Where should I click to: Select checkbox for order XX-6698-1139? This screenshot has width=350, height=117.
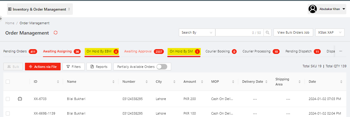[x=8, y=113]
